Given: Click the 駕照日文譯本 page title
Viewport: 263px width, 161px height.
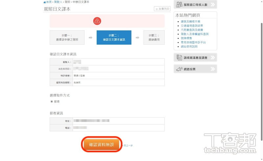Looking at the screenshot, I should 57,9.
